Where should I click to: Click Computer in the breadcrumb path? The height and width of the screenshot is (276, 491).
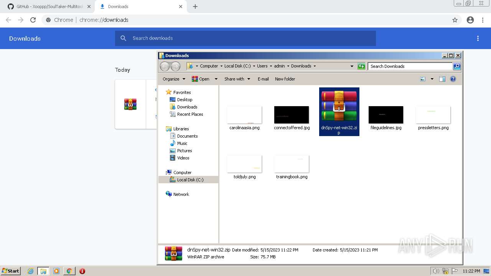click(209, 66)
